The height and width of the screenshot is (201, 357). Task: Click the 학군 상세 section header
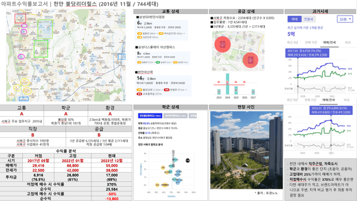(x=171, y=107)
